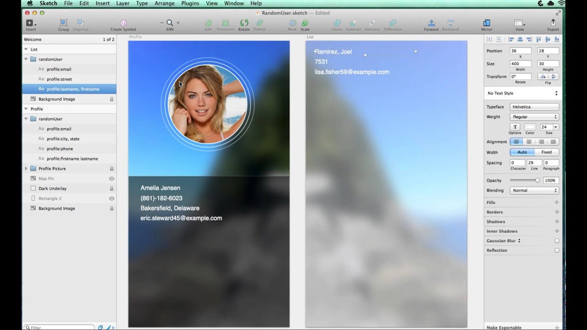Toggle visibility of Rectangle 2 layer
The image size is (587, 330).
(x=111, y=198)
